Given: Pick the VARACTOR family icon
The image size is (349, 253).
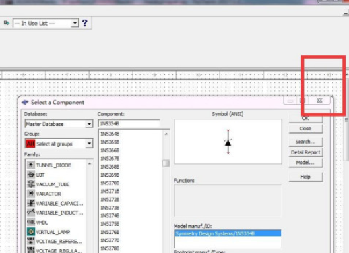Looking at the screenshot, I should pyautogui.click(x=31, y=194).
